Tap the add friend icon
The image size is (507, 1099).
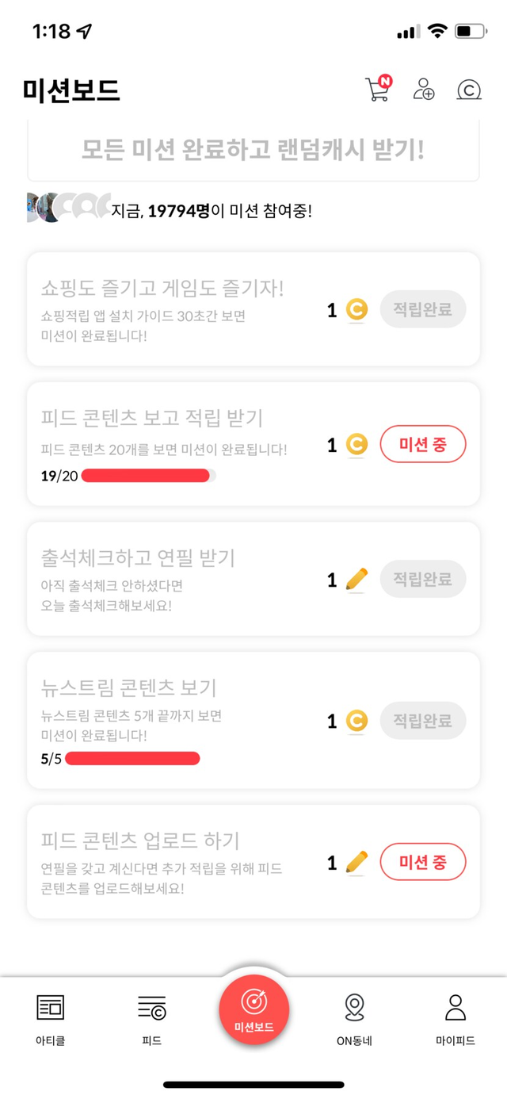[424, 90]
